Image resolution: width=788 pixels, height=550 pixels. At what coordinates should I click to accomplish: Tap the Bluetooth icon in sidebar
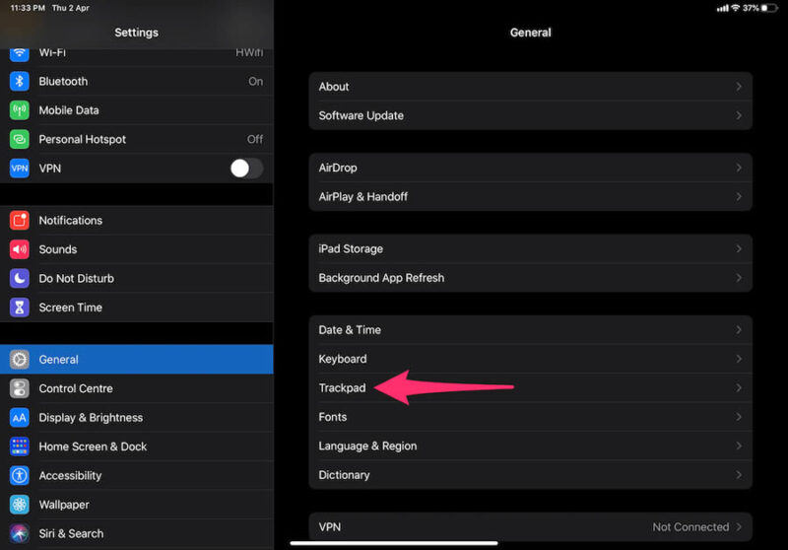click(20, 82)
